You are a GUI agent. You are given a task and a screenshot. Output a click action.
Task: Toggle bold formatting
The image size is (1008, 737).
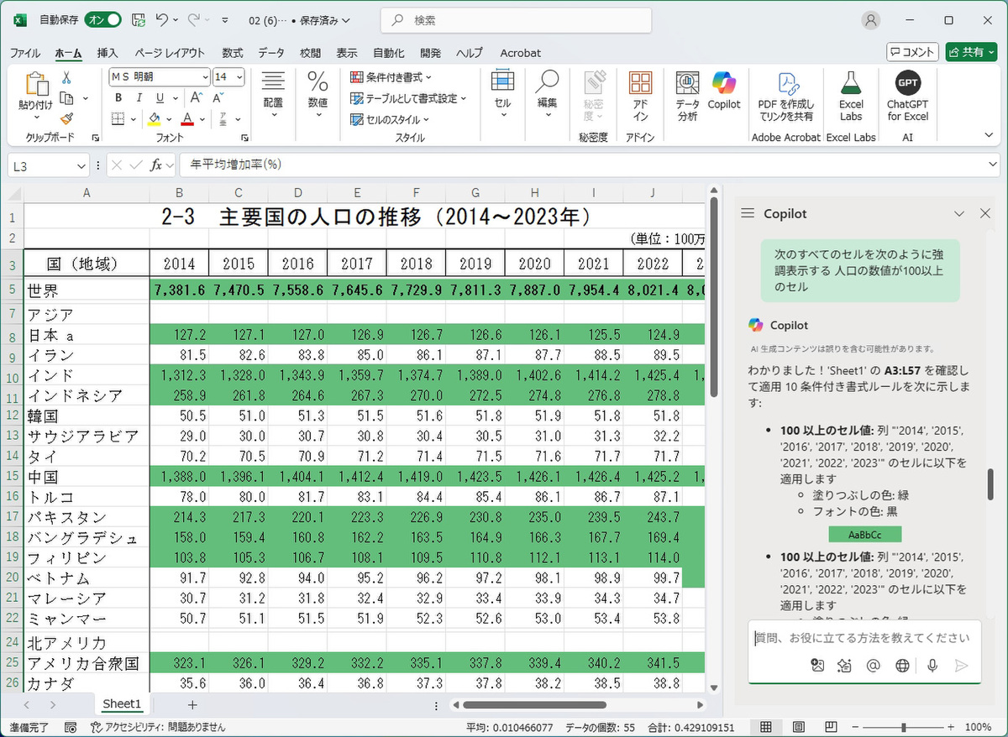(x=117, y=97)
